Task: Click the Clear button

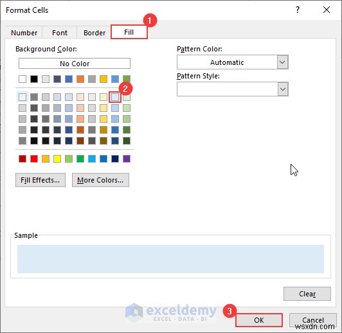Action: point(307,294)
